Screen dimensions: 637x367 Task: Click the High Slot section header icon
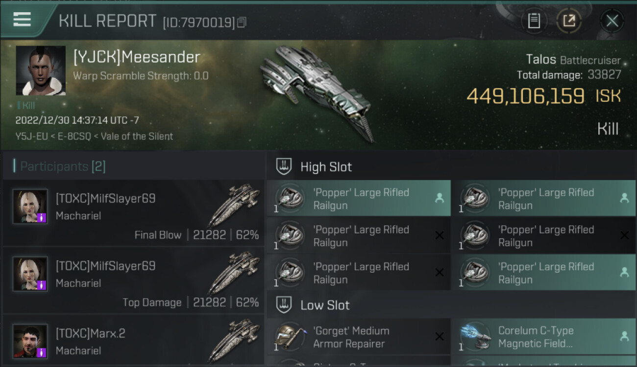(x=284, y=166)
